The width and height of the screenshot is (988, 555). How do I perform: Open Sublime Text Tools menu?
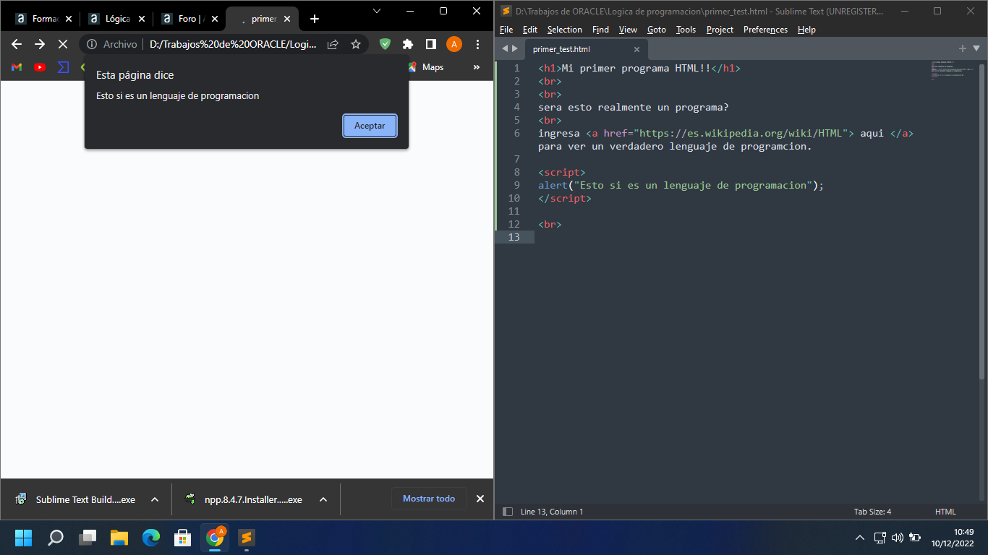686,30
